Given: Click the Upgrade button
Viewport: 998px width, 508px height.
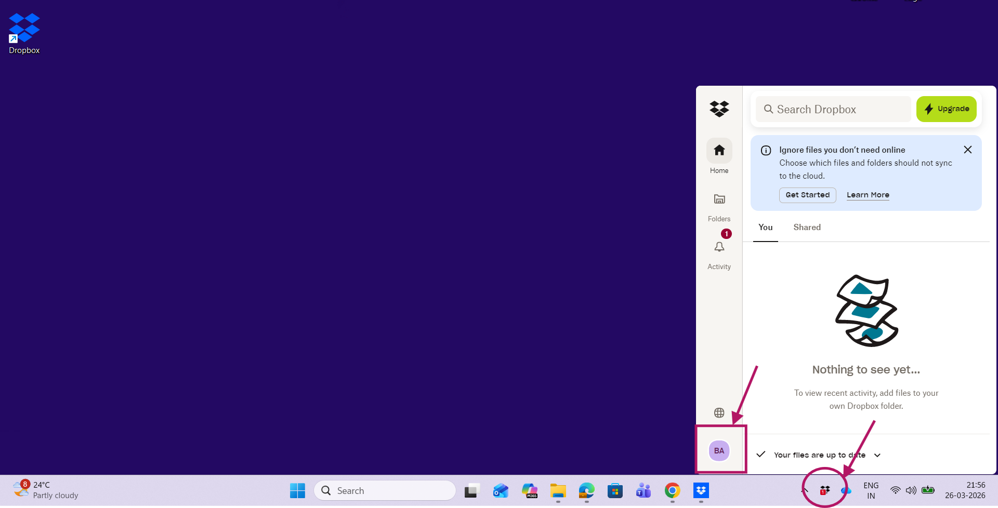Looking at the screenshot, I should click(946, 109).
